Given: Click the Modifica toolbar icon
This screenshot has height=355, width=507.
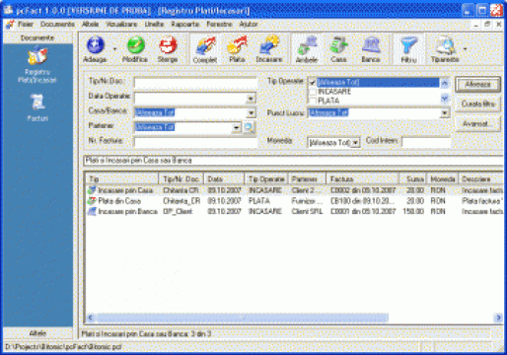Looking at the screenshot, I should point(135,45).
